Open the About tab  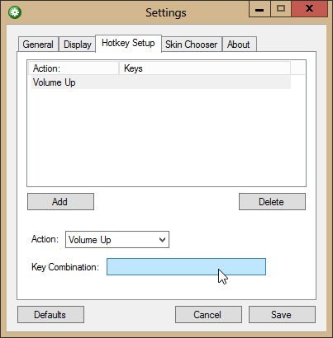point(239,45)
